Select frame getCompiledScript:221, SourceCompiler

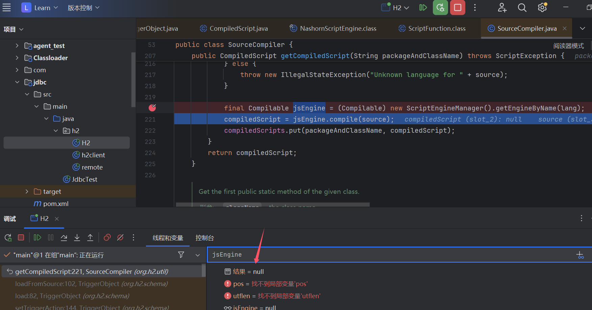coord(102,272)
